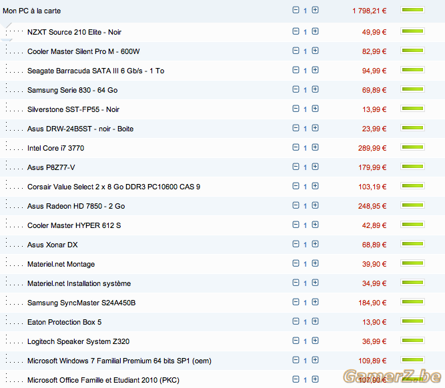Select Seagate Barracuda SATA III row
445x388 pixels.
[x=223, y=71]
